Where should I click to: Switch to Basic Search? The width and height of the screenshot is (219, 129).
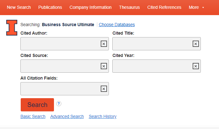pyautogui.click(x=33, y=116)
